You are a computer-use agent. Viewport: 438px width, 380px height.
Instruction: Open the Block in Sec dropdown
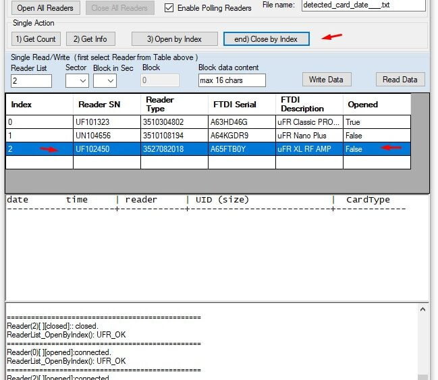105,81
